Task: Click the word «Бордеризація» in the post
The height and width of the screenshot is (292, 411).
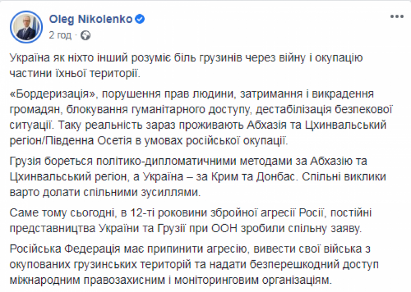Action: 53,94
